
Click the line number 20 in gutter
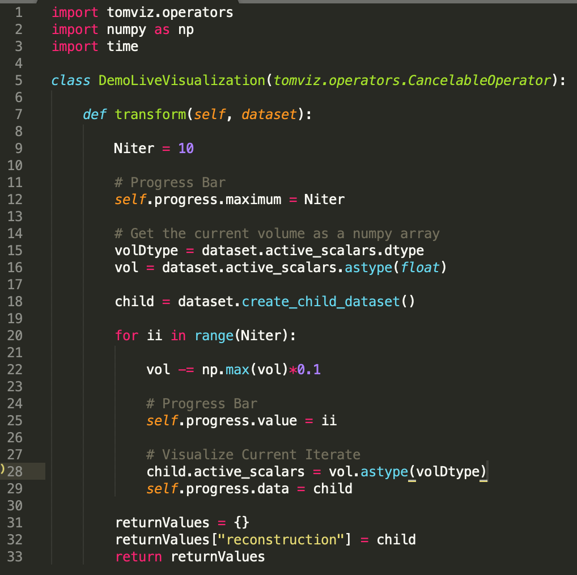point(15,336)
